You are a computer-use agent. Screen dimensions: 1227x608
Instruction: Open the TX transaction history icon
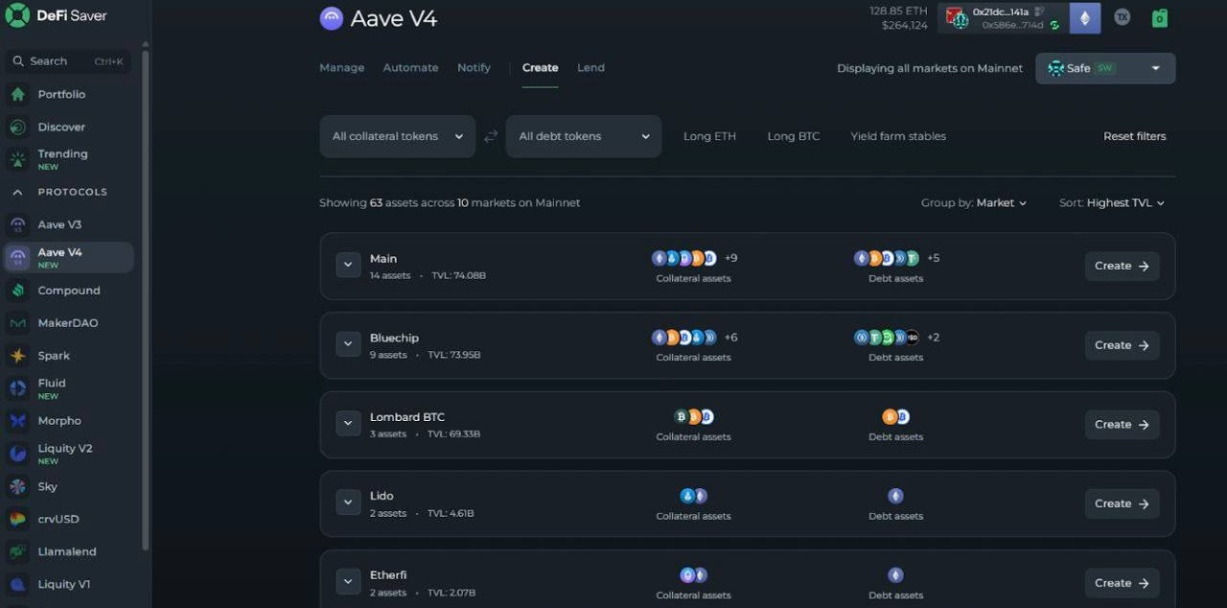click(x=1122, y=17)
